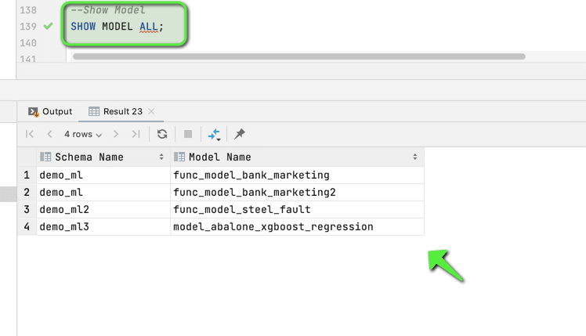Select the demo_ml2 cell
Viewport: 586px width, 336px height.
(x=103, y=209)
